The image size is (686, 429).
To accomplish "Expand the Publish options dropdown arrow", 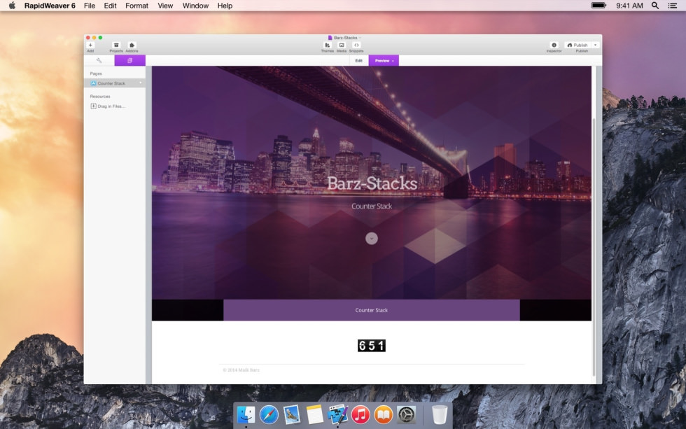I will click(x=595, y=45).
